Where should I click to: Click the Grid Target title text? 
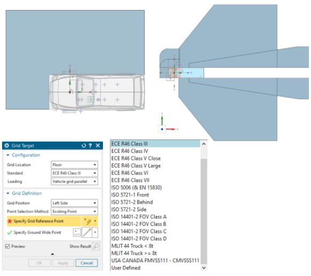coord(23,146)
